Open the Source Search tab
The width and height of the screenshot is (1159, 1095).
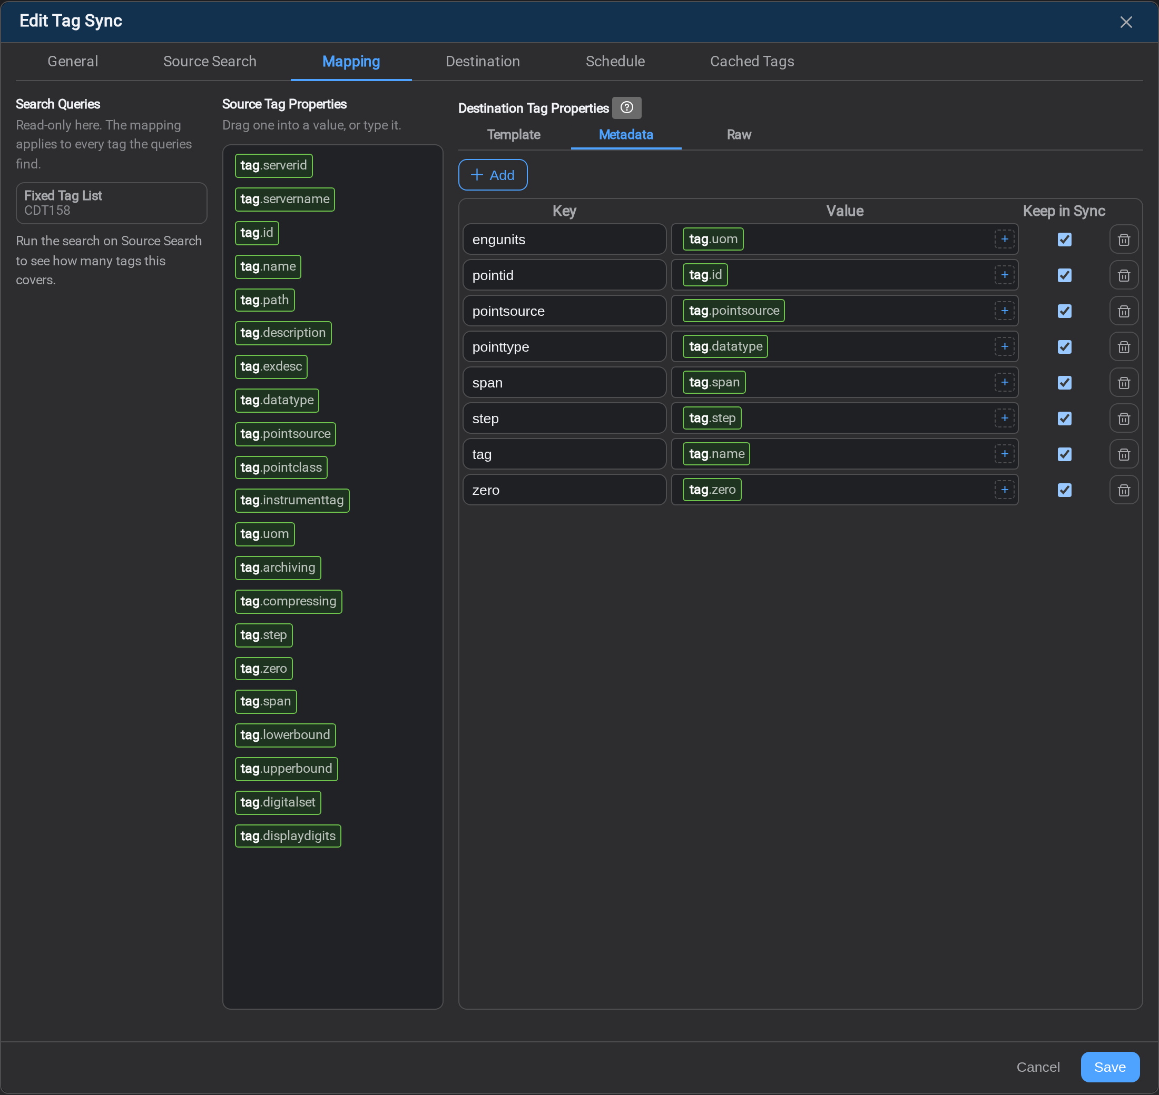pyautogui.click(x=210, y=61)
